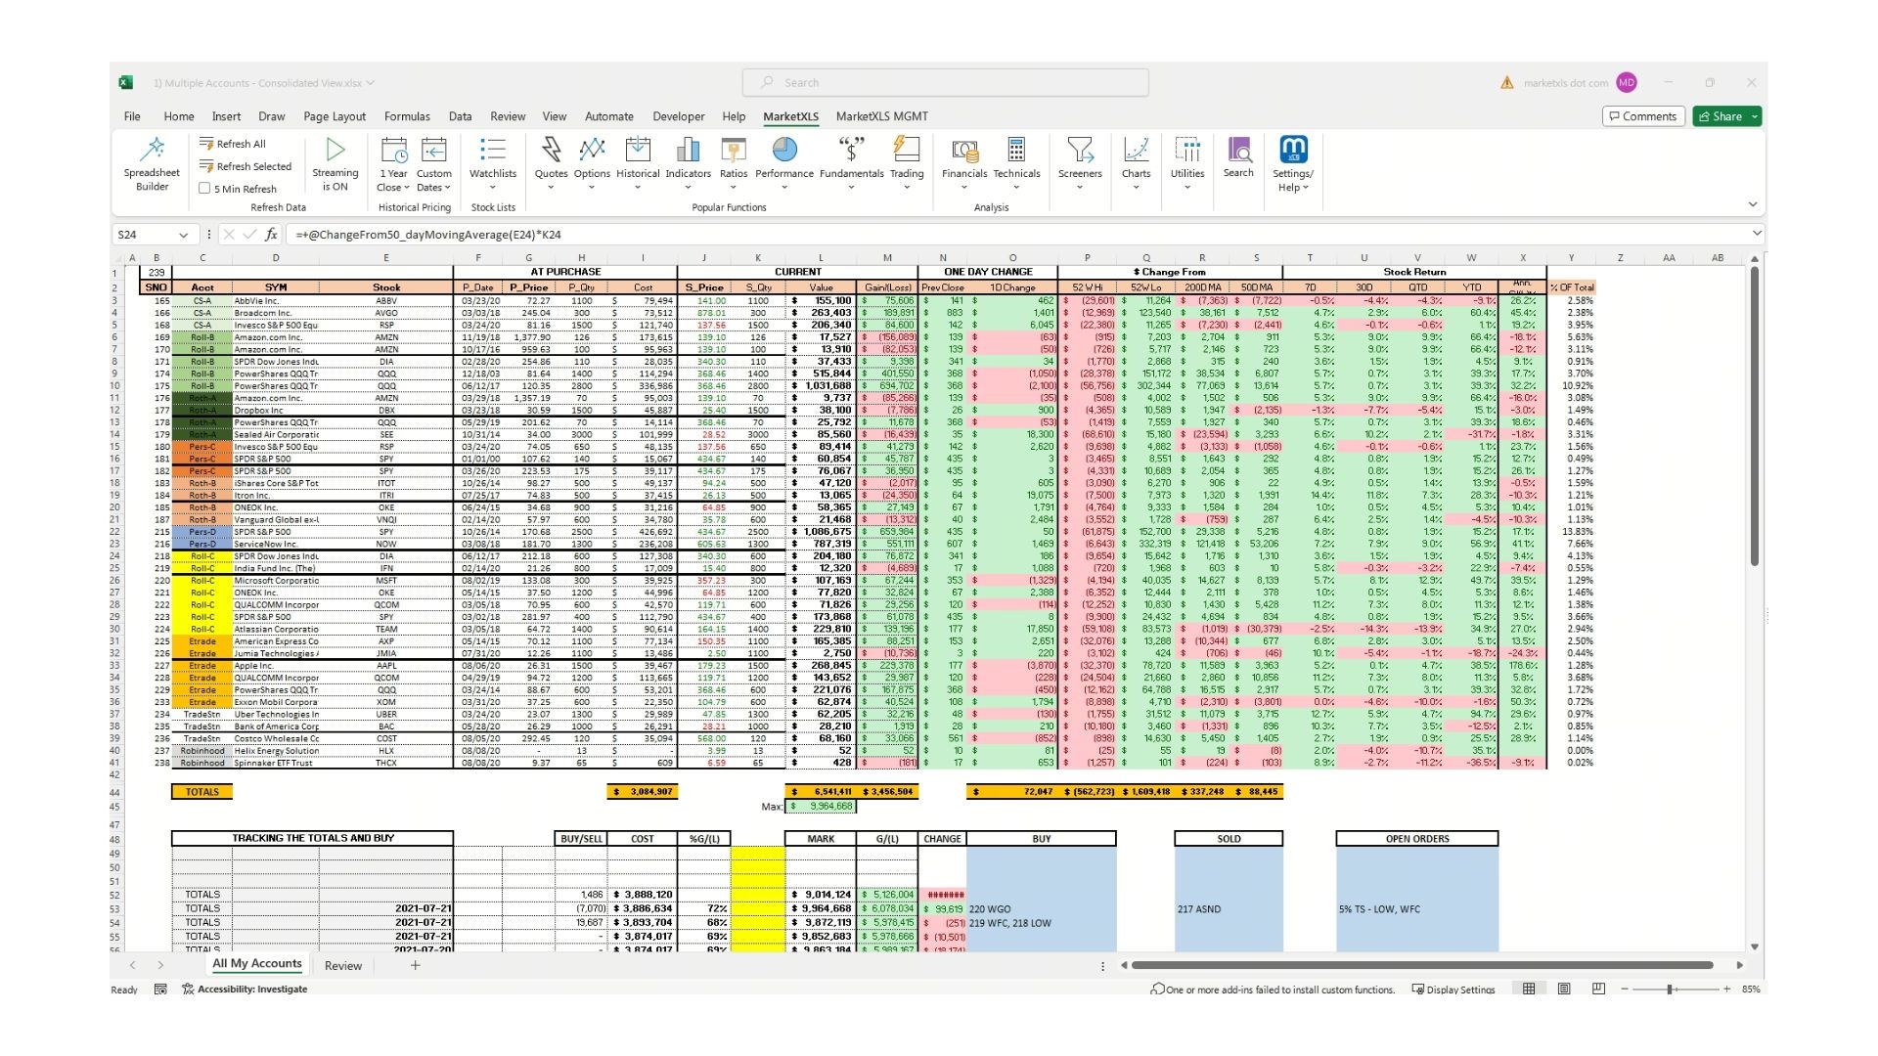Screen dimensions: 1878x1056
Task: Open Historical data ribbon icon
Action: (638, 150)
